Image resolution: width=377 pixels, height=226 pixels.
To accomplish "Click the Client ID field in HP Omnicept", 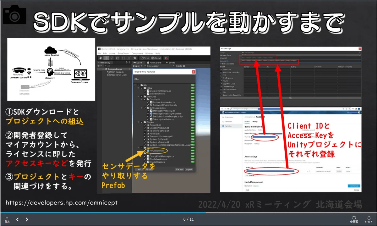I will click(301, 58).
